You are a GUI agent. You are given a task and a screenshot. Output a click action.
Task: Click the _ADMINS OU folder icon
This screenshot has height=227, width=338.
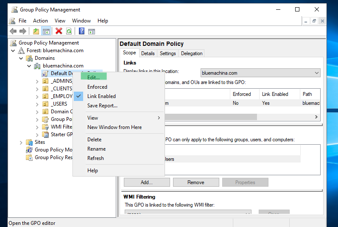[45, 81]
